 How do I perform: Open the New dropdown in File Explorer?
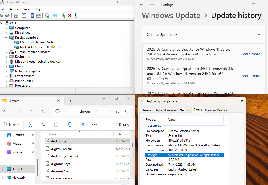pos(11,125)
